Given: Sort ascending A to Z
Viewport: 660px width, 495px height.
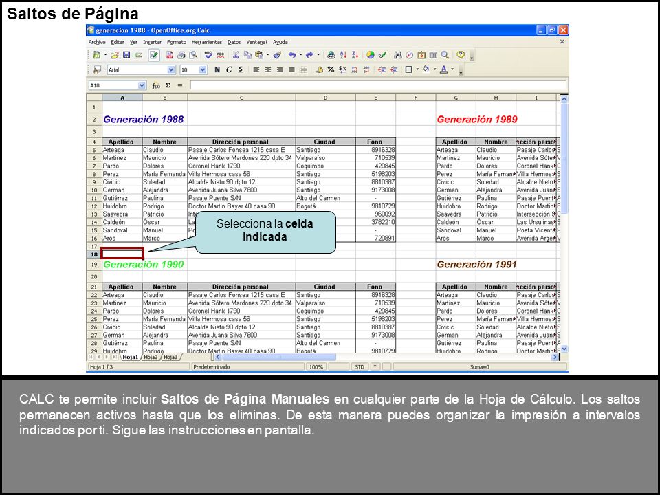Looking at the screenshot, I should 343,55.
